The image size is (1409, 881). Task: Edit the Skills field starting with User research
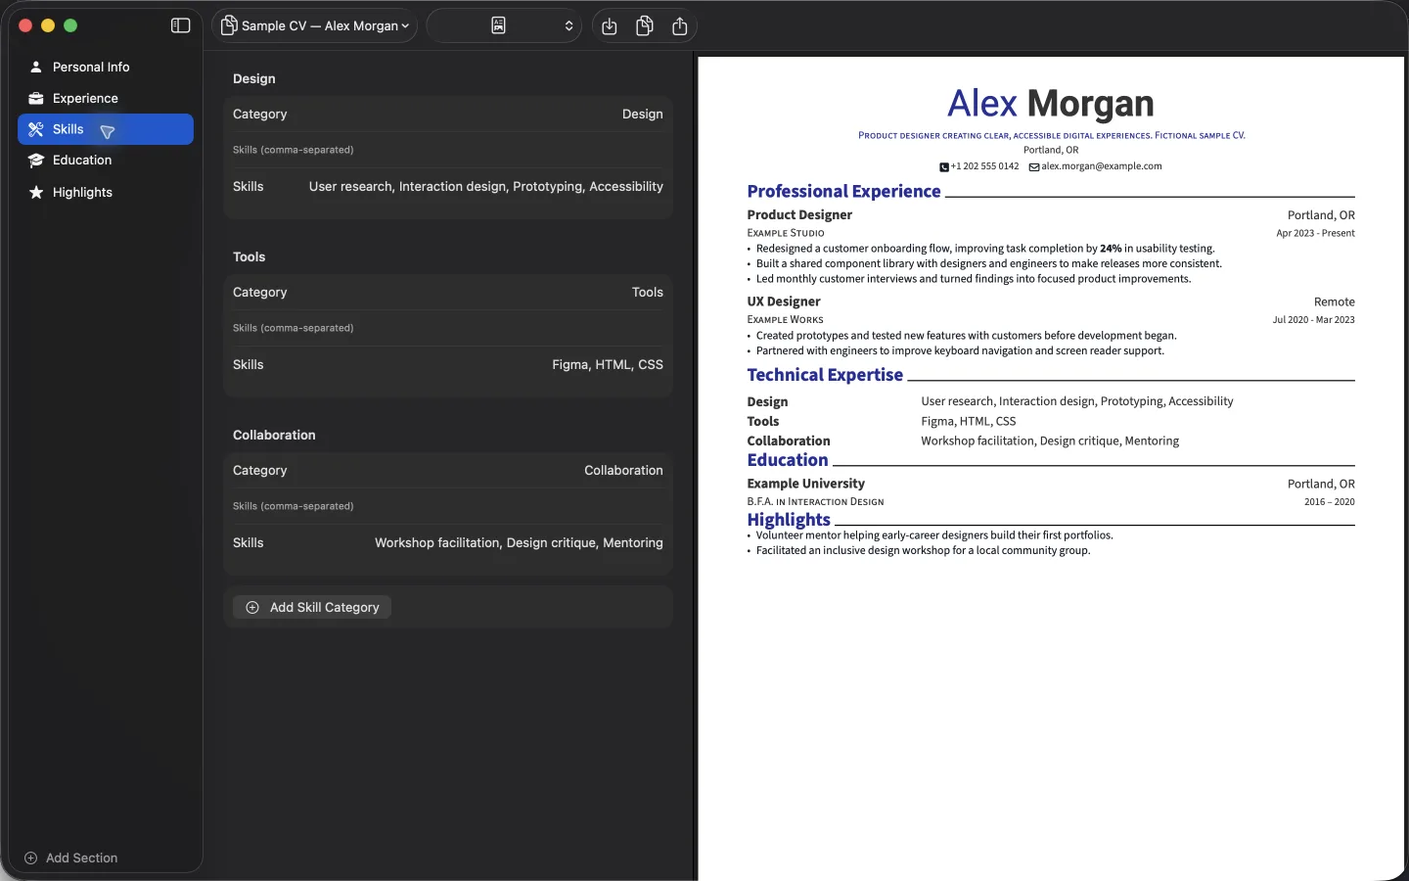coord(448,186)
